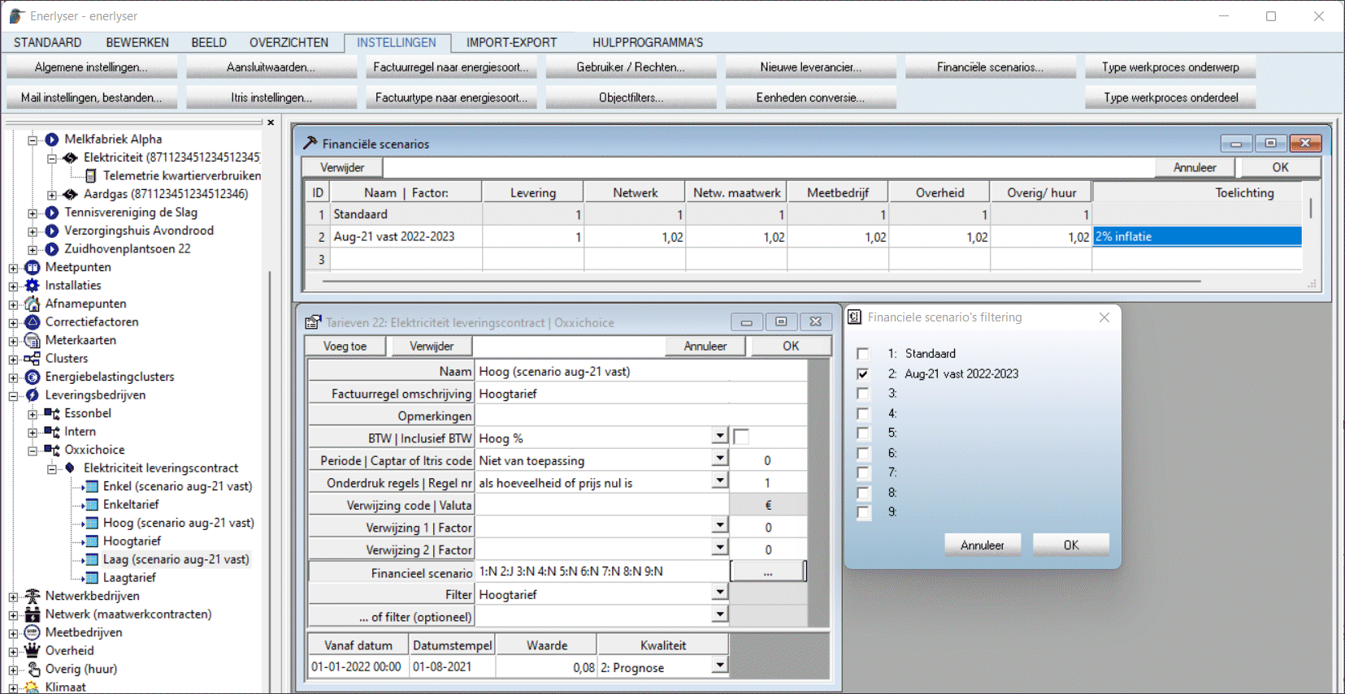
Task: Click the Netwerkbedrijven pylon icon
Action: tap(33, 596)
